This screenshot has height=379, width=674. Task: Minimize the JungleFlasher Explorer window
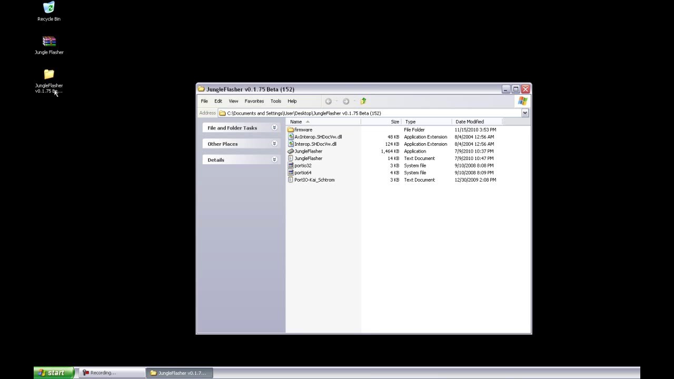(506, 89)
